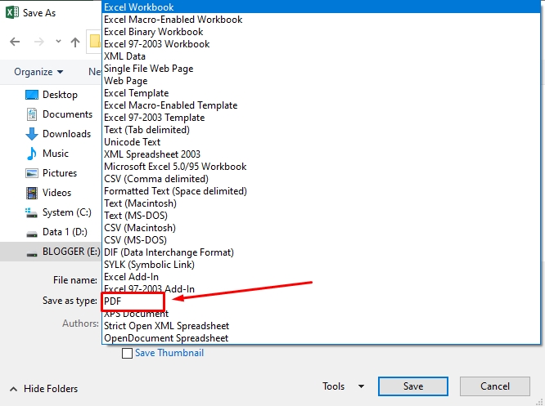Click the Music note icon
Screen dimensions: 545x406
[x=32, y=154]
